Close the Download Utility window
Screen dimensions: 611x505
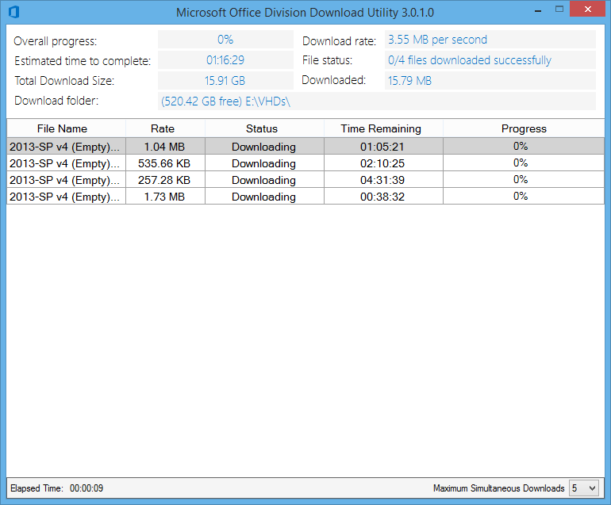click(x=588, y=9)
